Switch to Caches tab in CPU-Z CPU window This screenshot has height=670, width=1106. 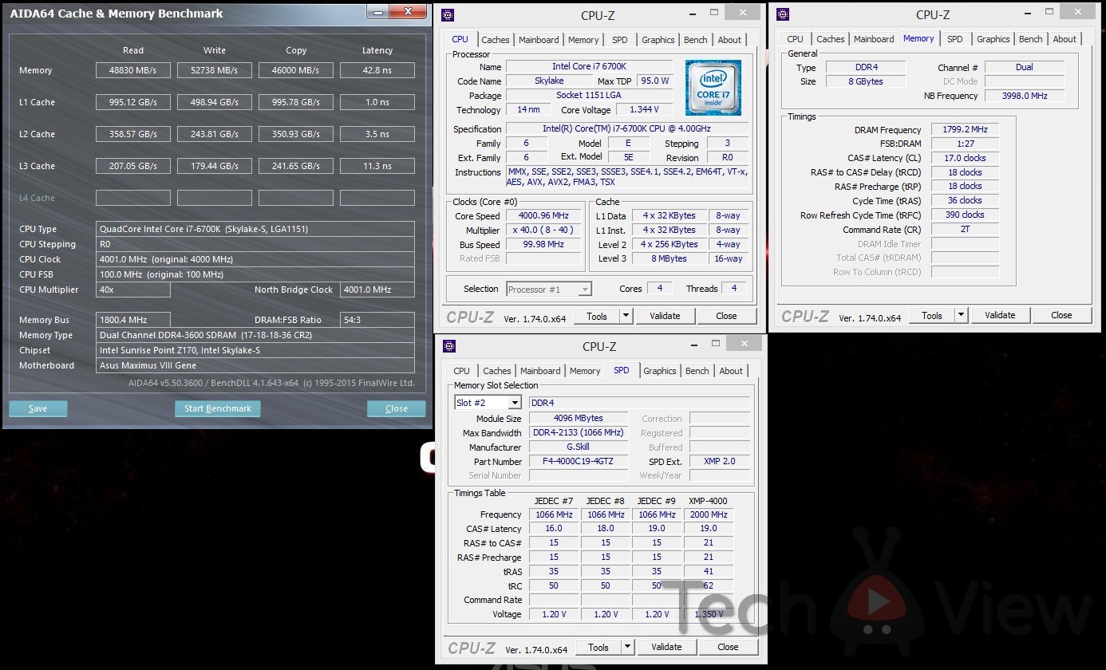[x=496, y=40]
